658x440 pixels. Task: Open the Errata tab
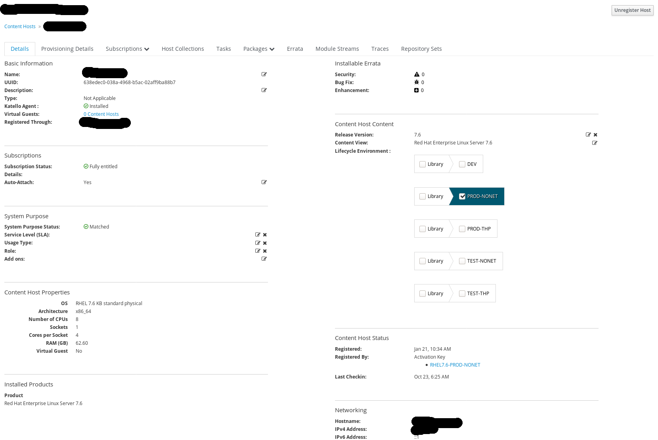(x=295, y=49)
